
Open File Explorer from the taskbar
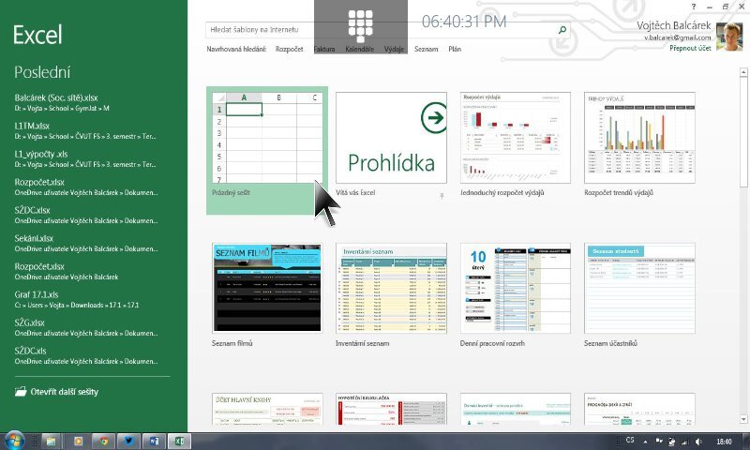tap(52, 441)
